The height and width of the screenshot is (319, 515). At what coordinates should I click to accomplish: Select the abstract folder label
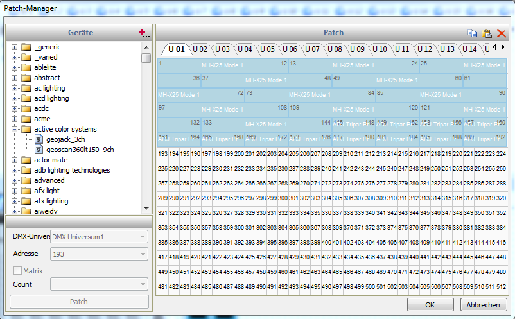click(x=48, y=78)
